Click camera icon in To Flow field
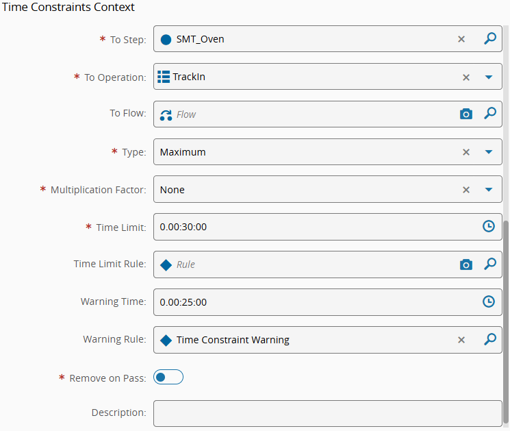Screen dimensions: 510x431 466,114
